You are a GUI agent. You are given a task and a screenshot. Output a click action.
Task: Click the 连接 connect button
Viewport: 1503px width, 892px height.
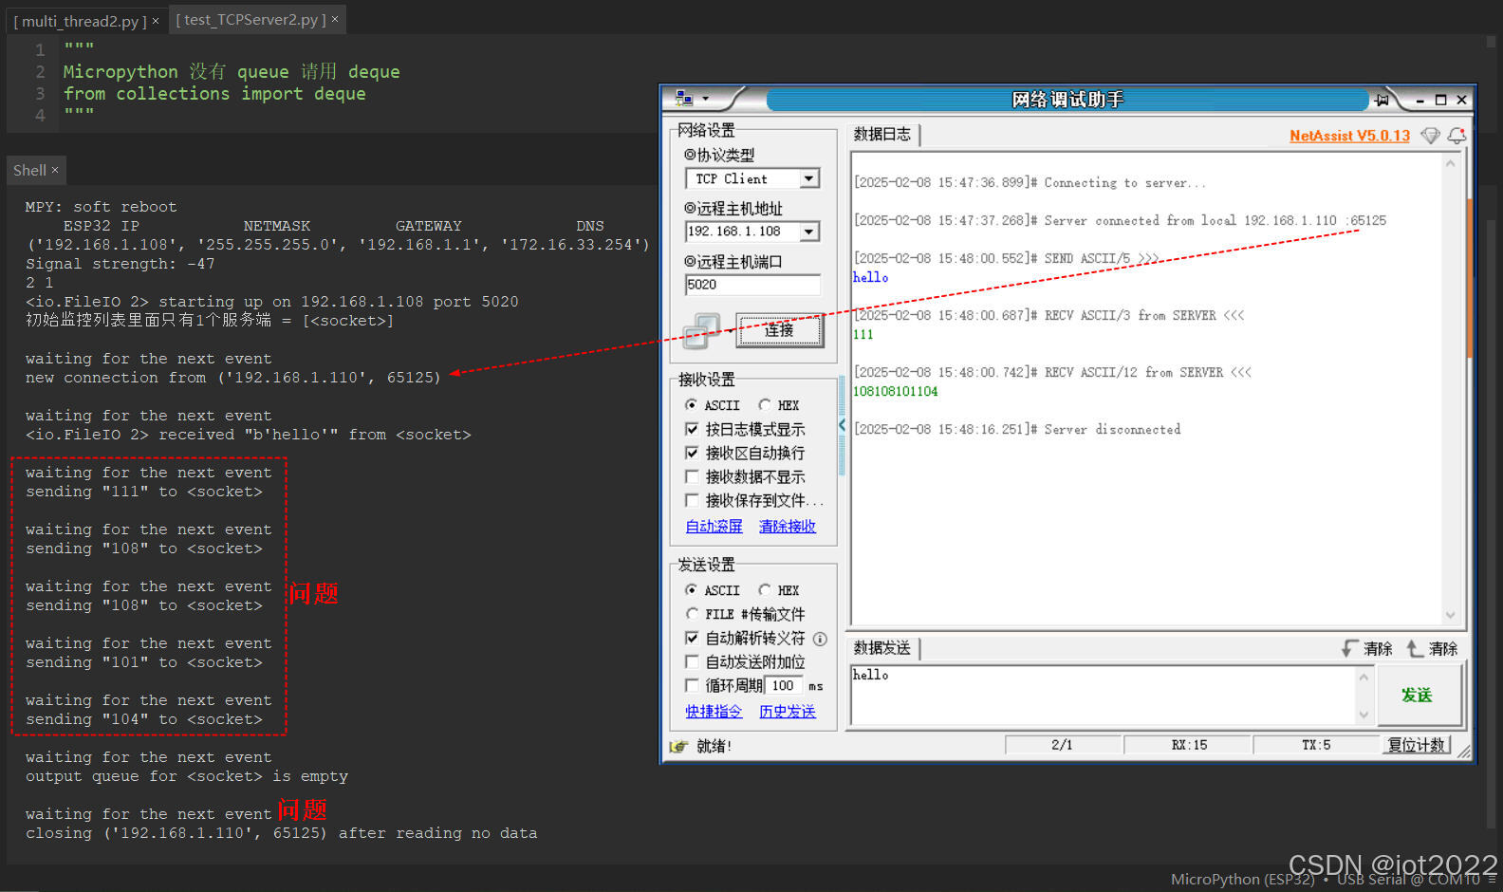tap(780, 330)
